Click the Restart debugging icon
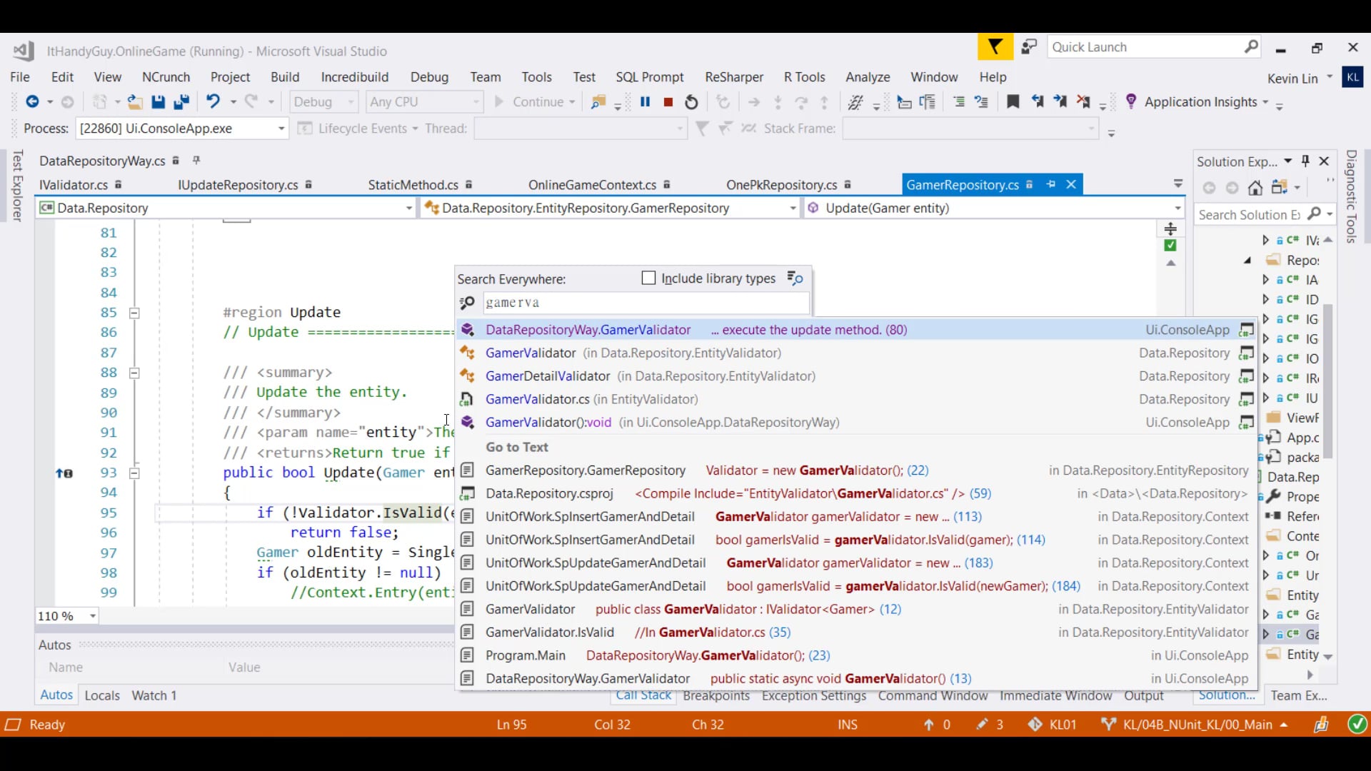The width and height of the screenshot is (1371, 771). (691, 102)
